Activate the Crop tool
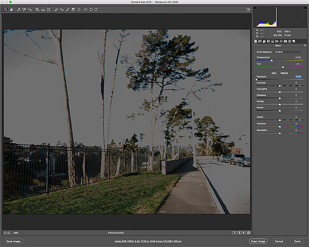The width and height of the screenshot is (309, 247). [37, 9]
